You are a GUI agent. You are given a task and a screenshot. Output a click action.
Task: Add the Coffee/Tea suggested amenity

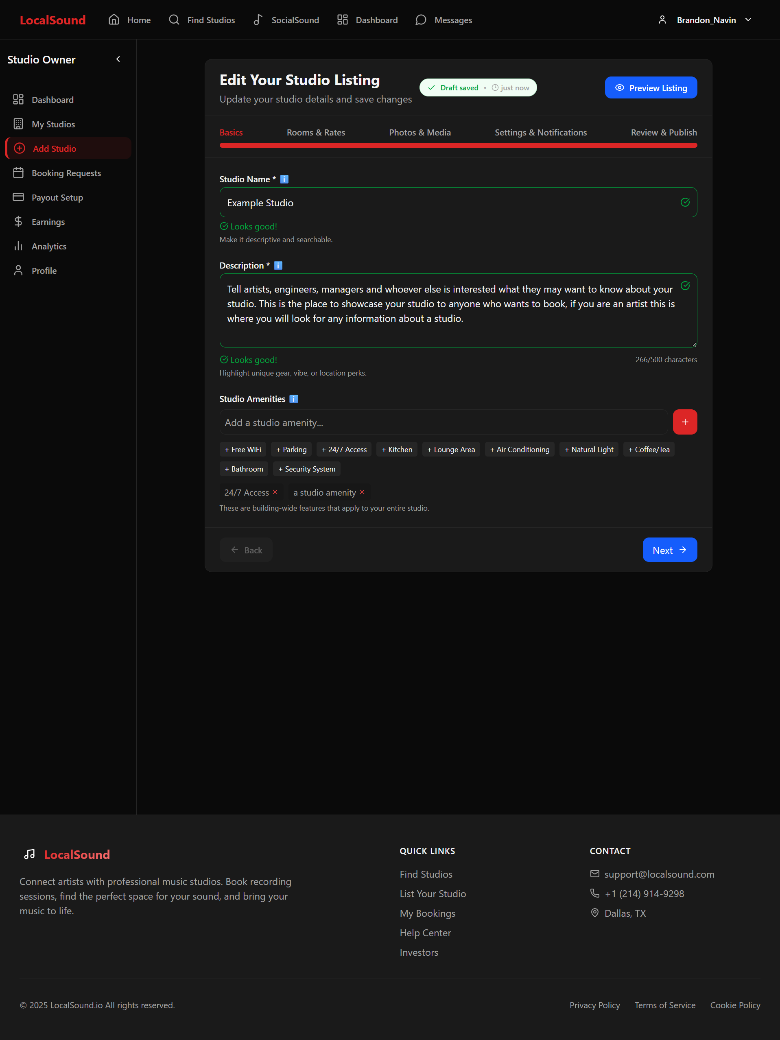(648, 449)
